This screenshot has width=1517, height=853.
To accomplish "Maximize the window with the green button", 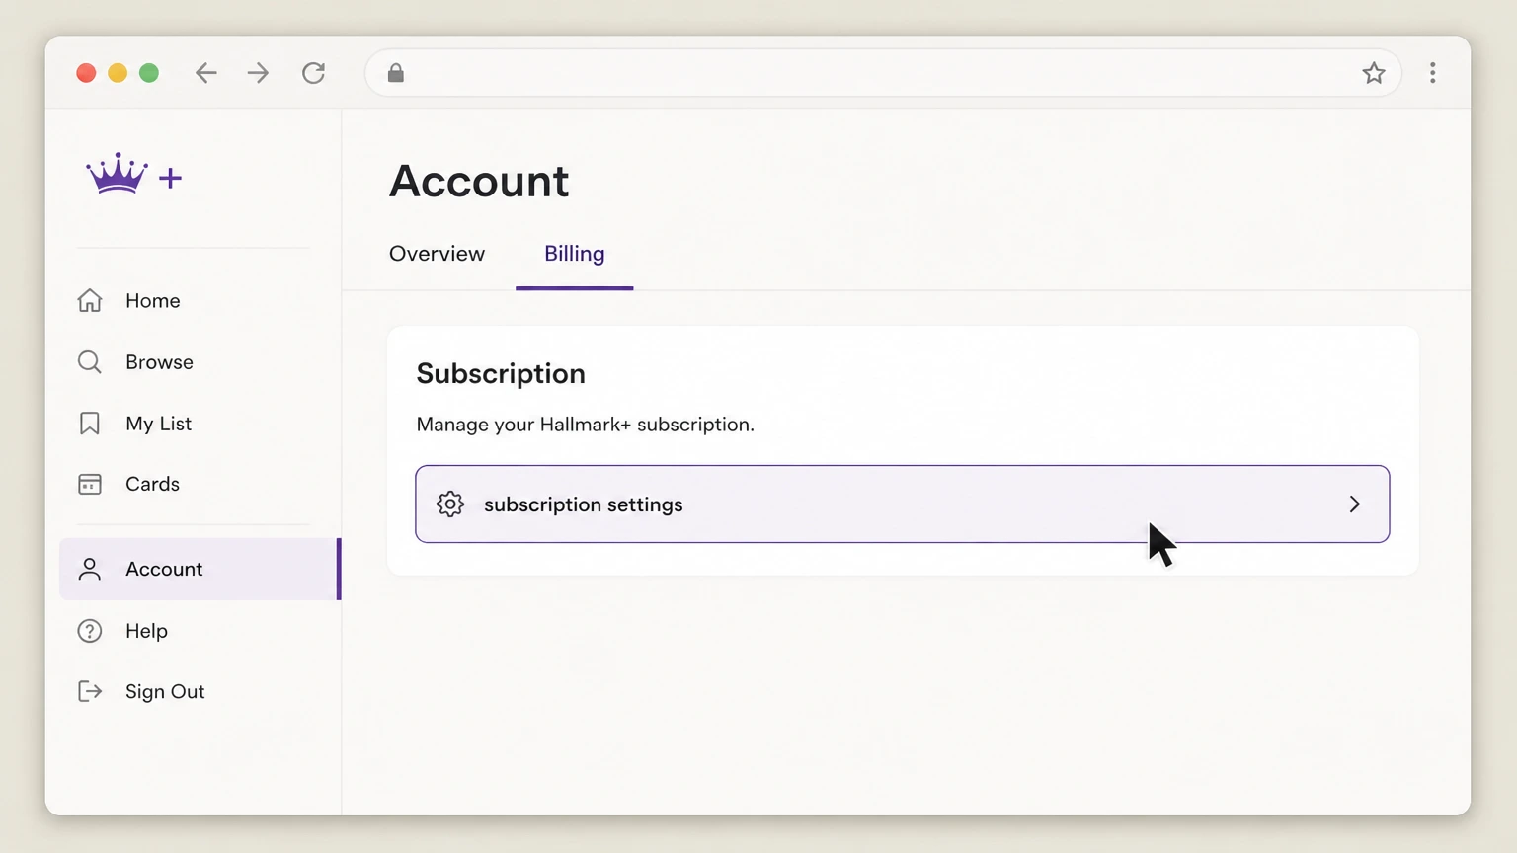I will pyautogui.click(x=149, y=73).
